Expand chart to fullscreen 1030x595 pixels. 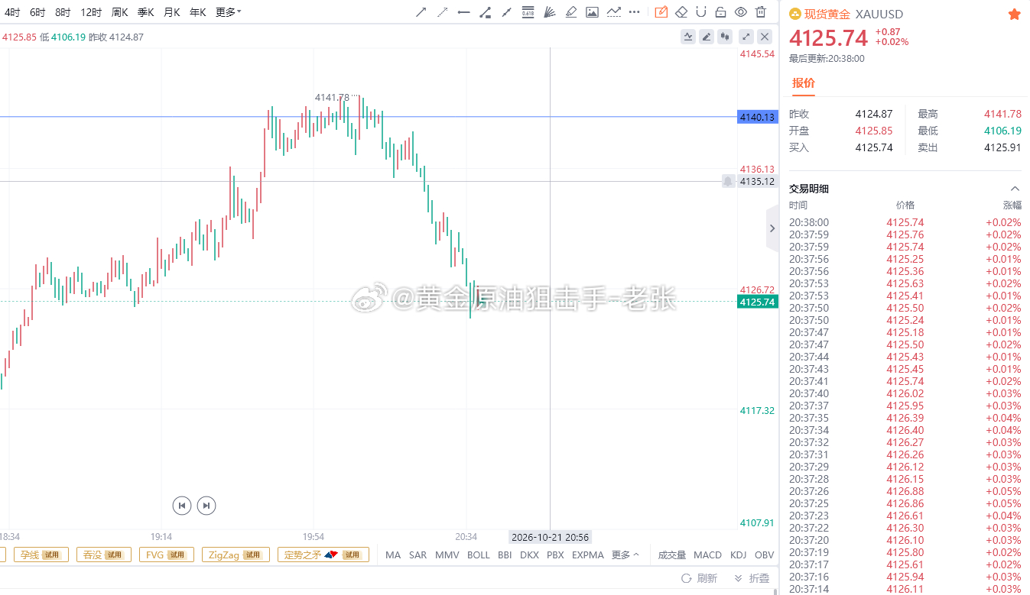(746, 36)
